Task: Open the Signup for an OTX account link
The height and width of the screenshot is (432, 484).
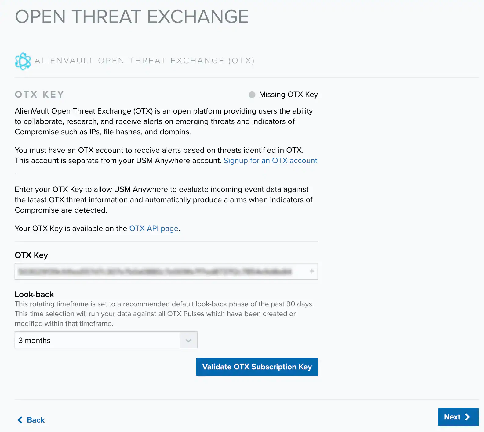Action: point(270,161)
